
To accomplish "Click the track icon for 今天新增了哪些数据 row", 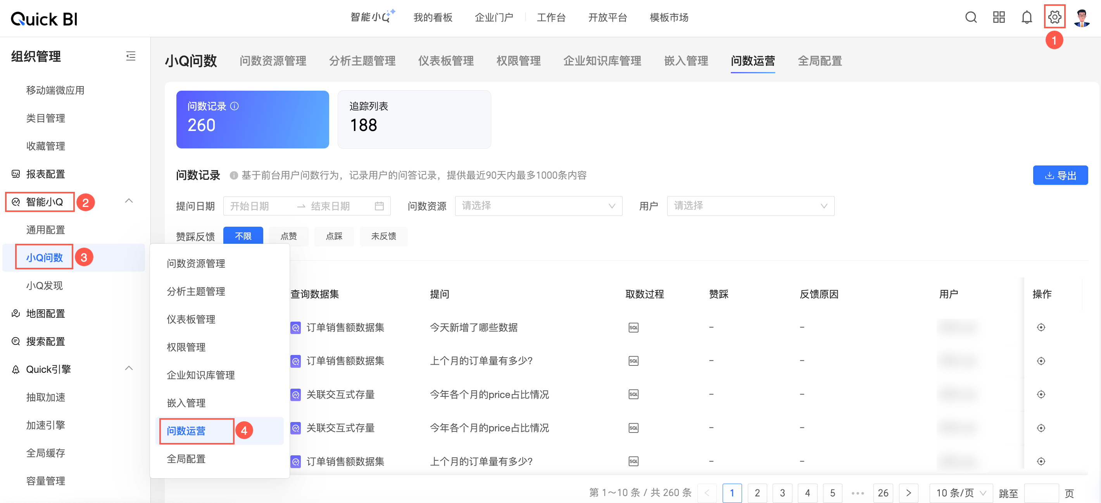I will tap(1041, 328).
